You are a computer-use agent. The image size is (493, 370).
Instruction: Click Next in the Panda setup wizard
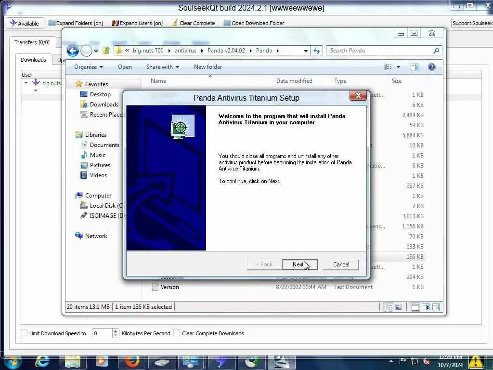(299, 264)
